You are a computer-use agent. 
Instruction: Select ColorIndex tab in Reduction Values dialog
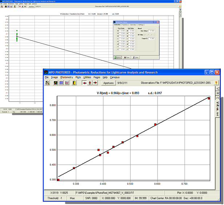(133, 25)
